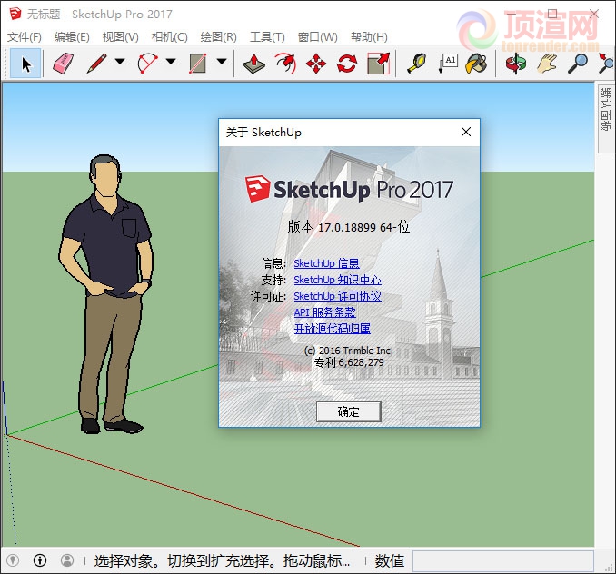Close the 关于 SketchUp dialog
The width and height of the screenshot is (616, 574).
[466, 132]
